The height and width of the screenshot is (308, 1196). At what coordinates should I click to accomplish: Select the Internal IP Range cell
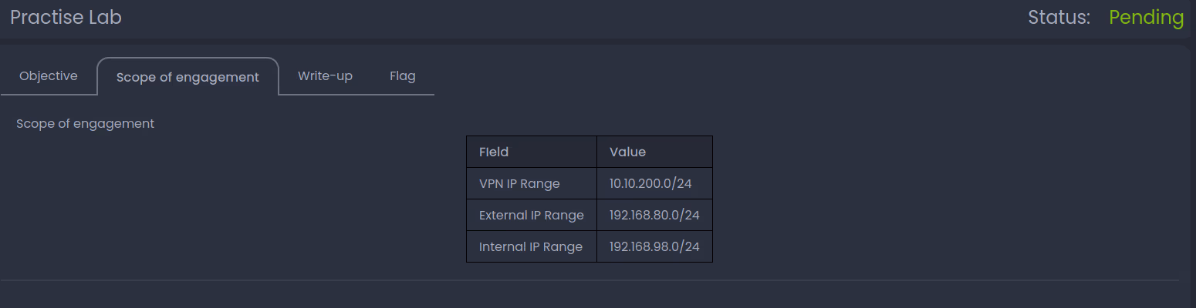(x=530, y=247)
